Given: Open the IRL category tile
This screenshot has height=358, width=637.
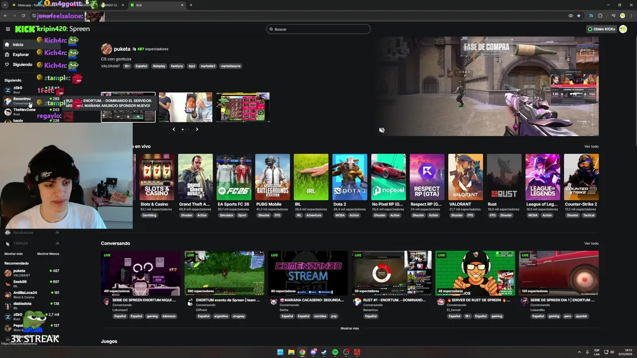Looking at the screenshot, I should pos(311,177).
